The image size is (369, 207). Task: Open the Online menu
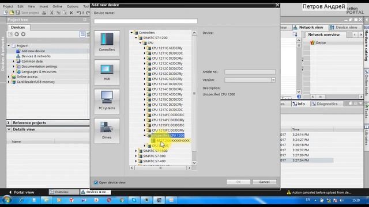58,6
